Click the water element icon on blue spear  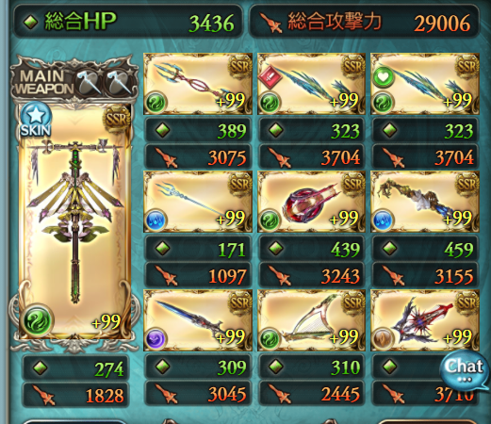(156, 220)
